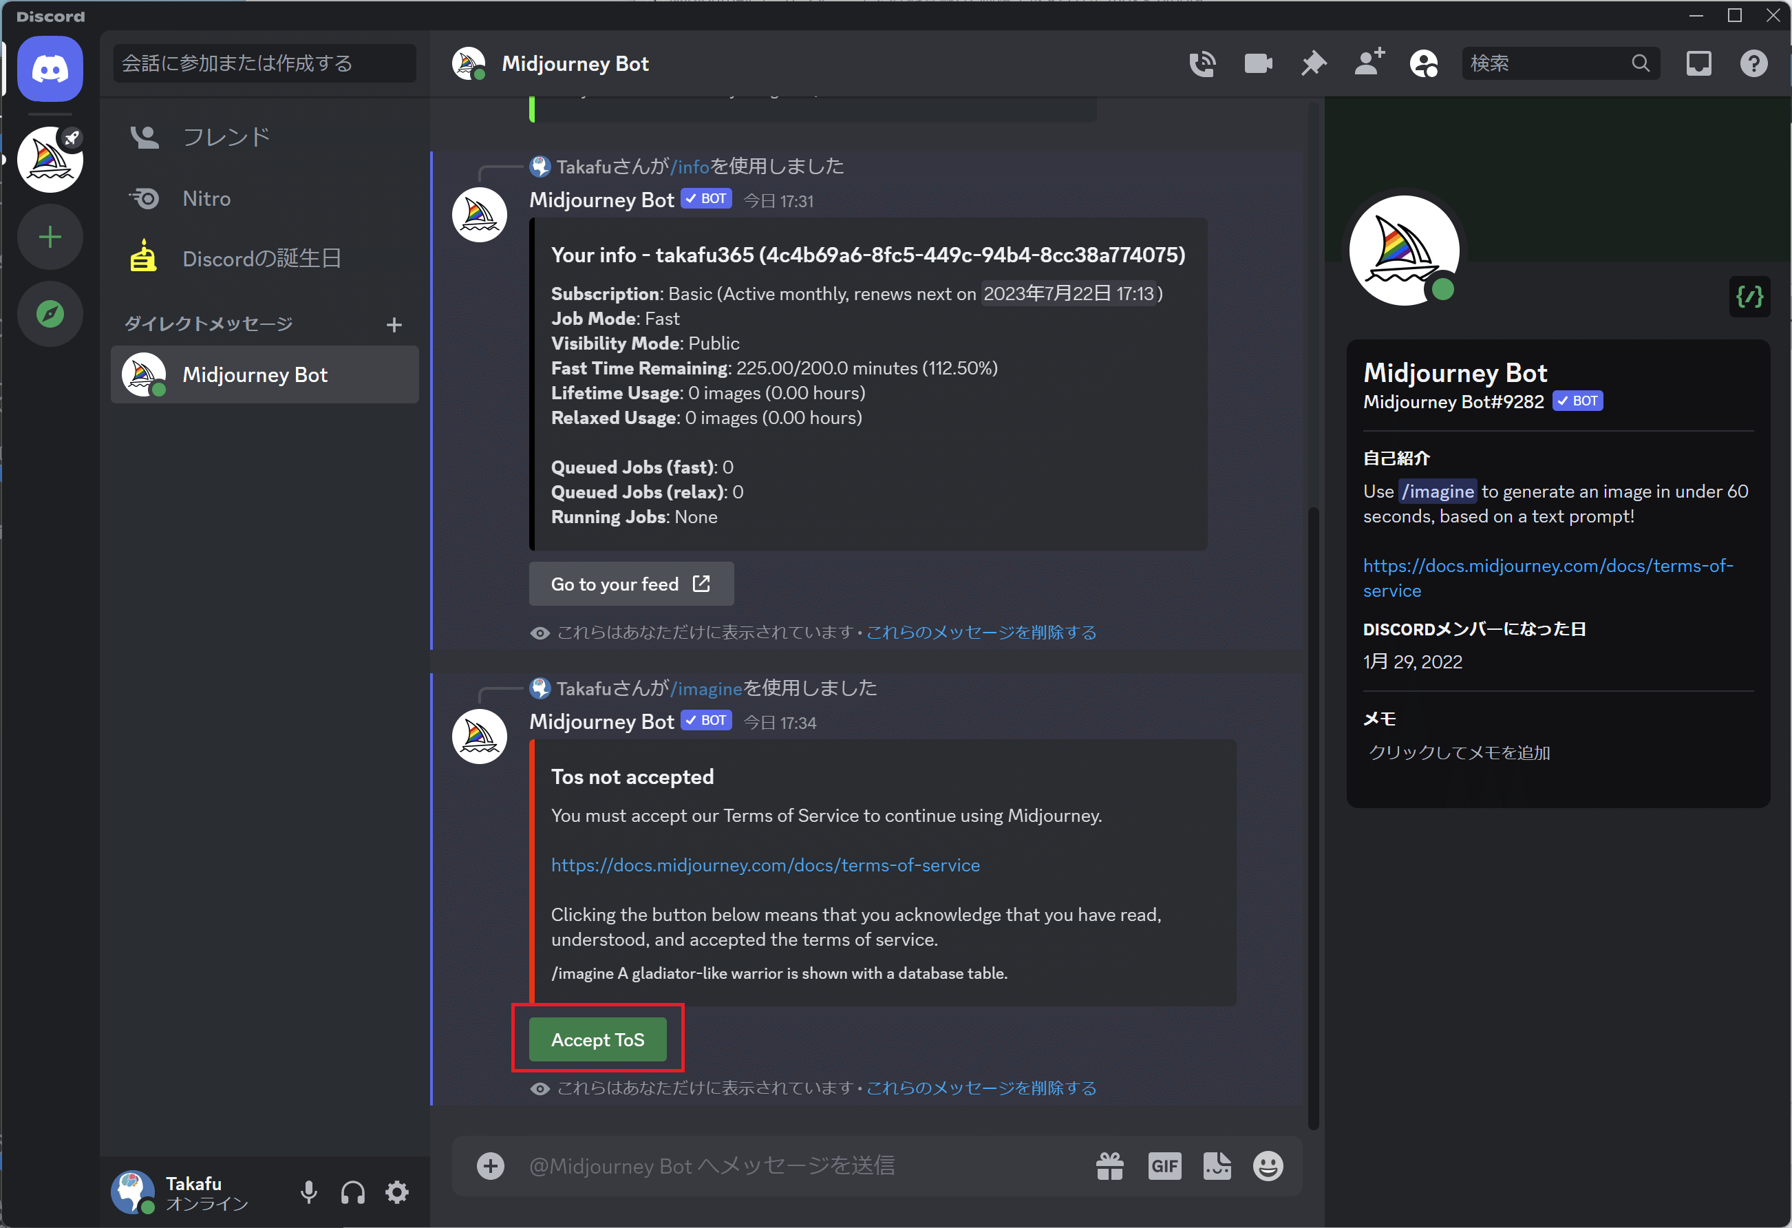
Task: Click the Accept ToS button
Action: [597, 1039]
